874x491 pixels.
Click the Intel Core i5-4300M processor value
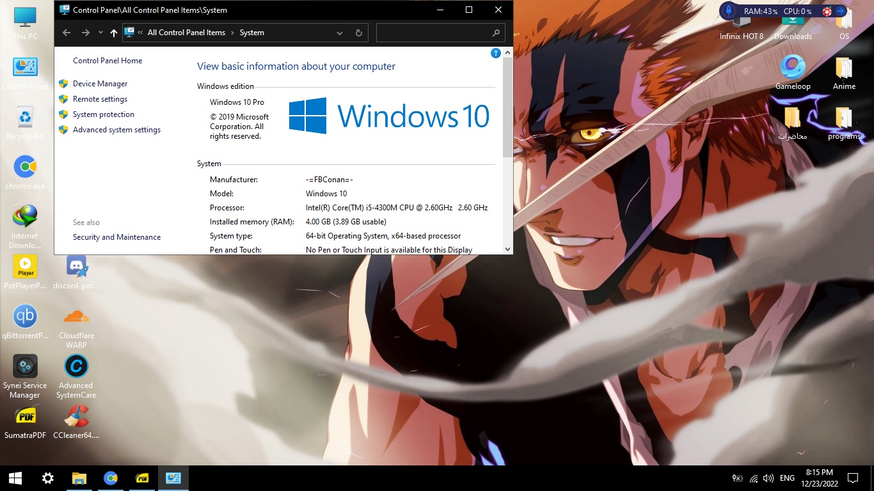(x=397, y=208)
